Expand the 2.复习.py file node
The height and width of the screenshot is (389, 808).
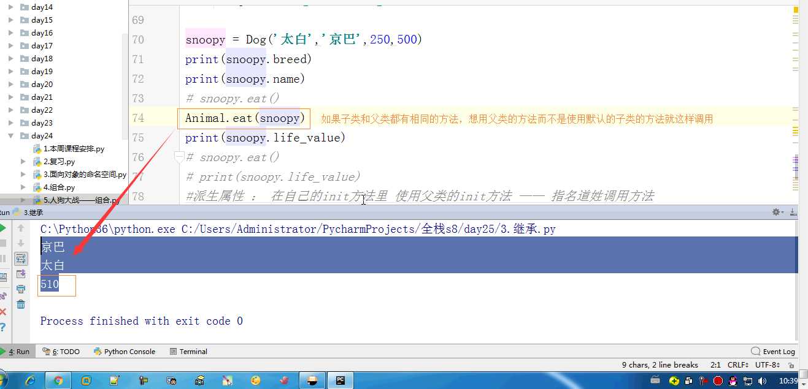pos(23,162)
